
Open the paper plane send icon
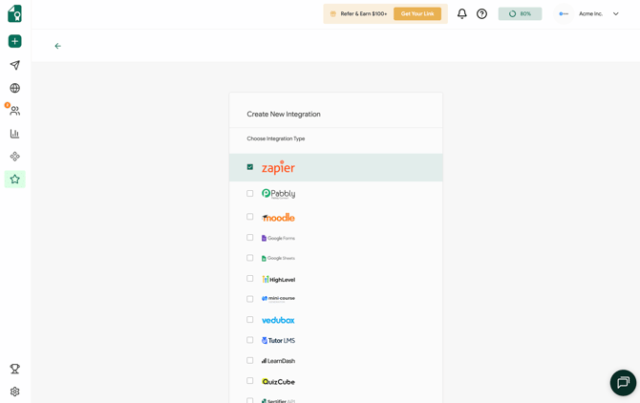[14, 65]
